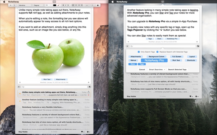Open formatting bar gear options

click(98, 5)
